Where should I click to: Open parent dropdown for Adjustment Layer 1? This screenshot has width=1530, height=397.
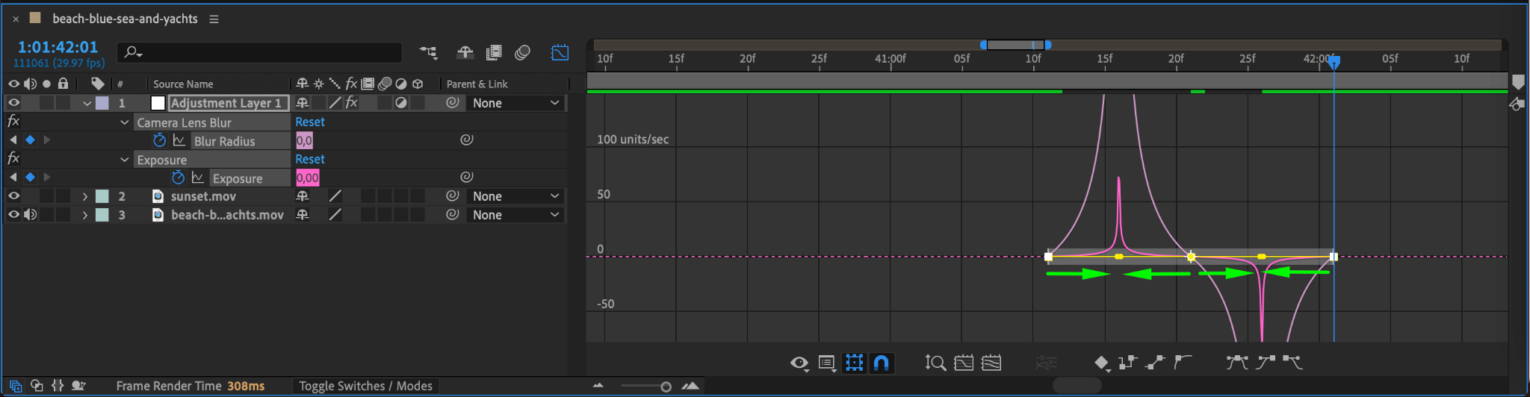[x=515, y=103]
